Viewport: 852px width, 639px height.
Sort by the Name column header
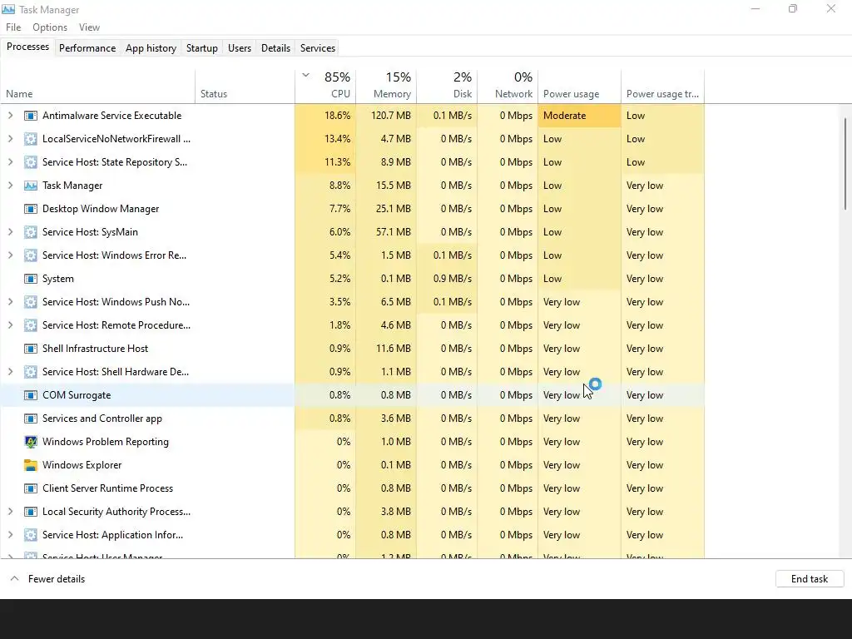(98, 86)
